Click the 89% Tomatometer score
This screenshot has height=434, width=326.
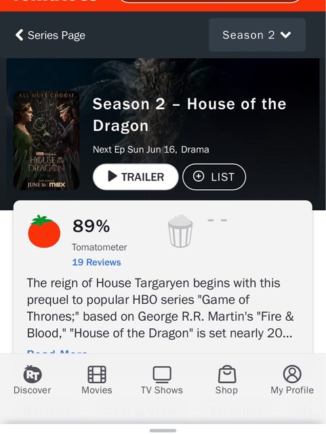coord(91,226)
